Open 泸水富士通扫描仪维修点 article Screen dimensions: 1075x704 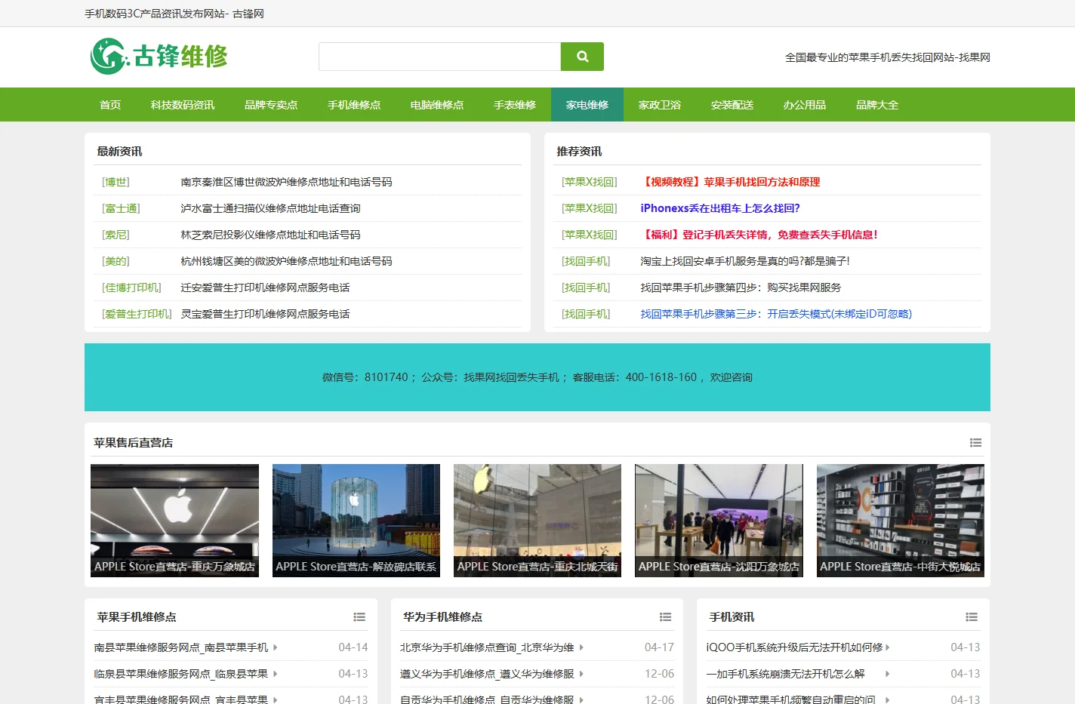(x=271, y=208)
